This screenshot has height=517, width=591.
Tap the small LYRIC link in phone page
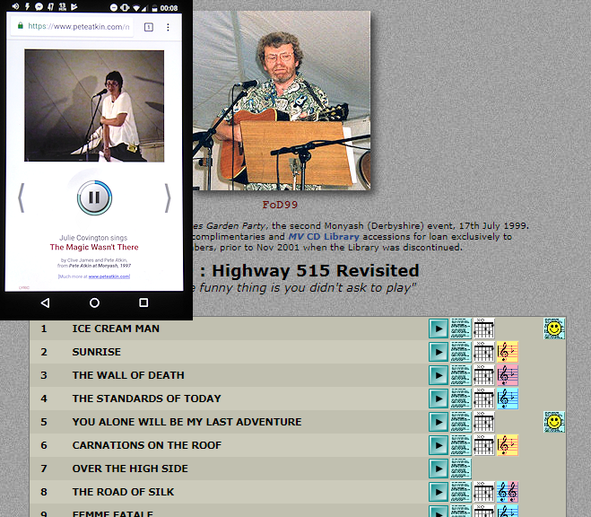[x=23, y=288]
